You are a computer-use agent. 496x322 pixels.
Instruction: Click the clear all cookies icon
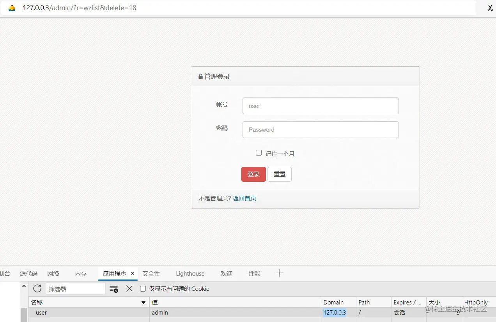[113, 289]
